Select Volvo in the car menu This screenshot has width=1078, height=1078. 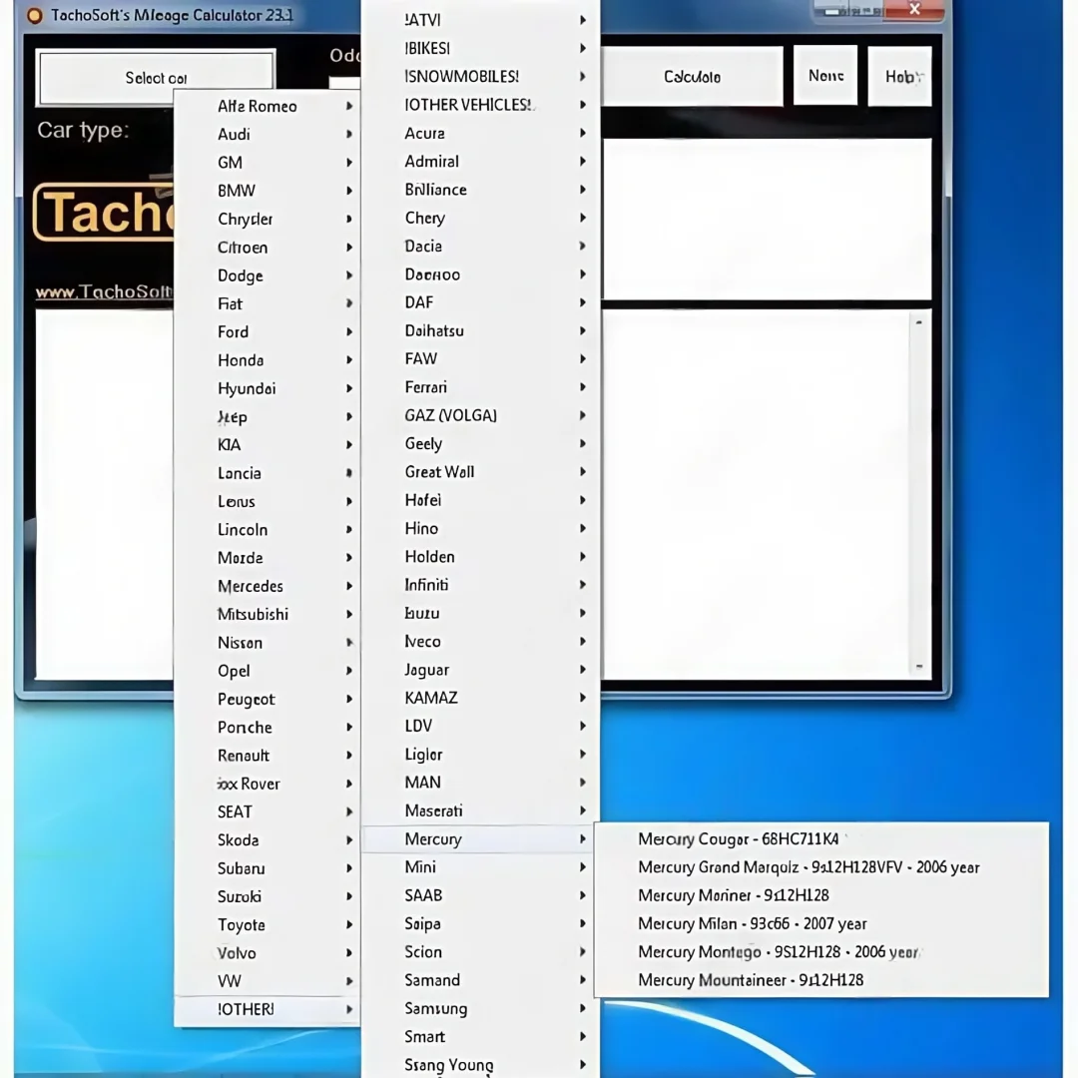[x=267, y=953]
